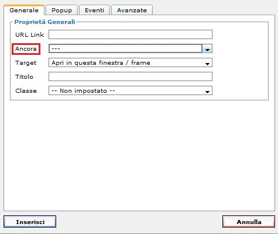Viewport: 278px width, 234px height.
Task: Open the 'Apri in questa finestra / frame' selector
Action: click(131, 62)
